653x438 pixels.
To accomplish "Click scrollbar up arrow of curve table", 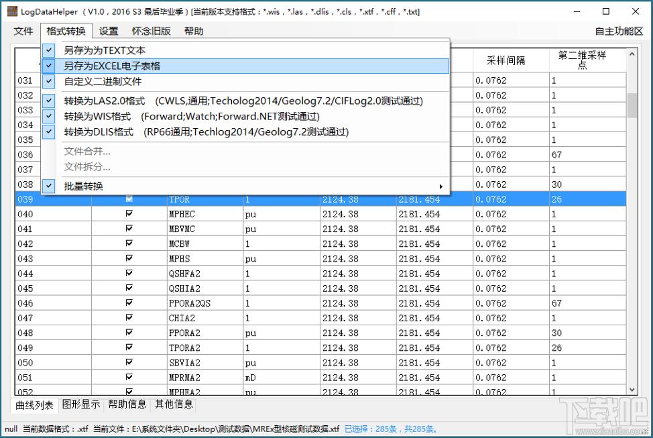I will click(632, 54).
